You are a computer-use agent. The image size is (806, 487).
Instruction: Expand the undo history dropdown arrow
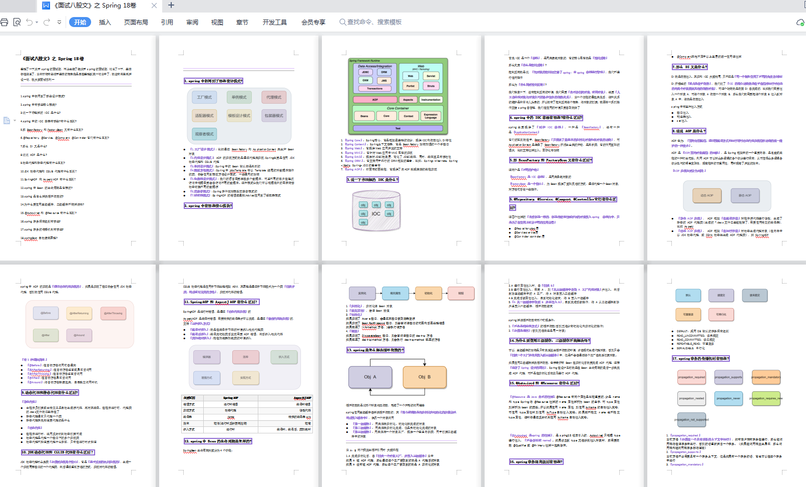37,23
